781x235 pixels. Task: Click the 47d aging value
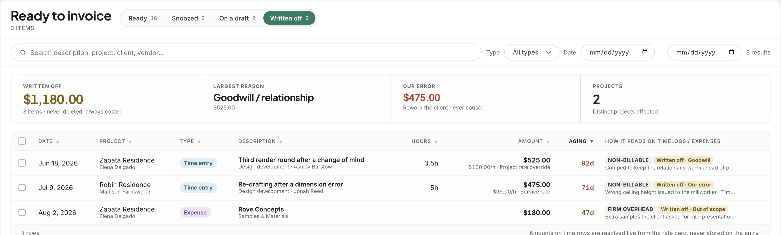click(x=587, y=212)
